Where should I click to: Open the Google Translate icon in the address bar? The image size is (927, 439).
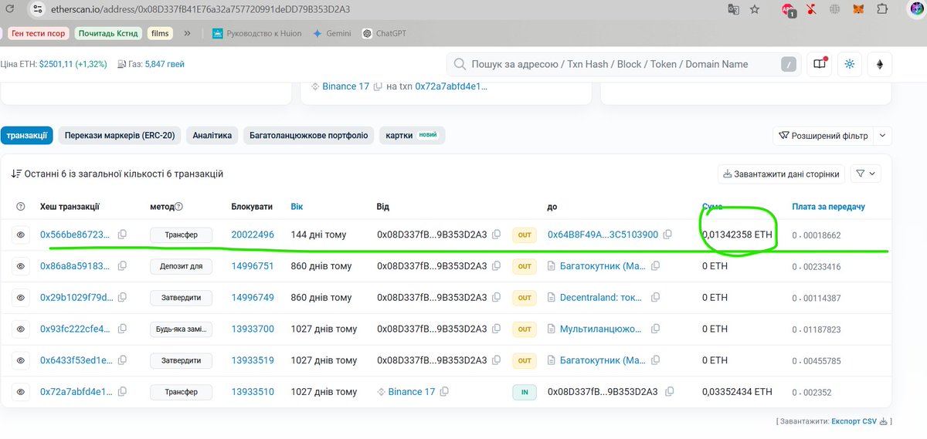733,9
